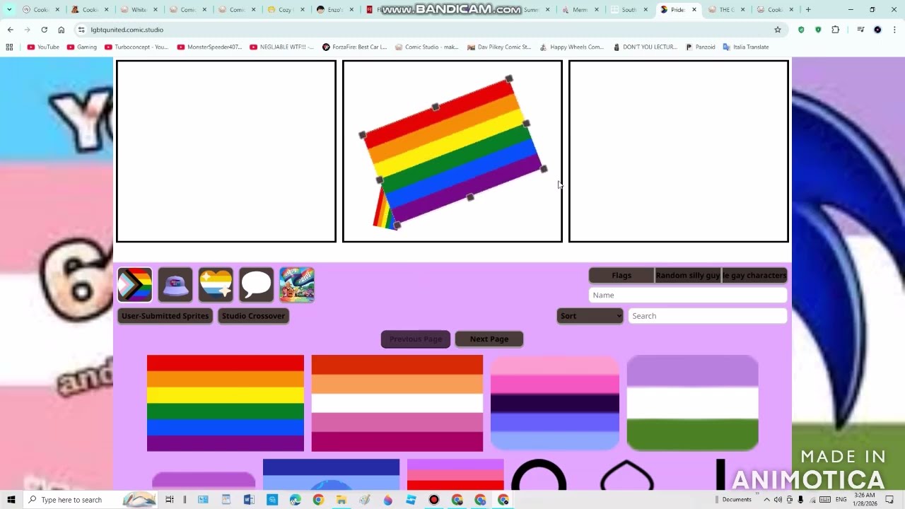Open Task View on the taskbar
This screenshot has width=905, height=509.
170,500
